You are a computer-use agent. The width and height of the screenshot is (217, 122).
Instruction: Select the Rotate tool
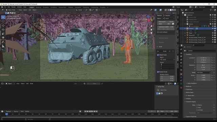coord(3,29)
